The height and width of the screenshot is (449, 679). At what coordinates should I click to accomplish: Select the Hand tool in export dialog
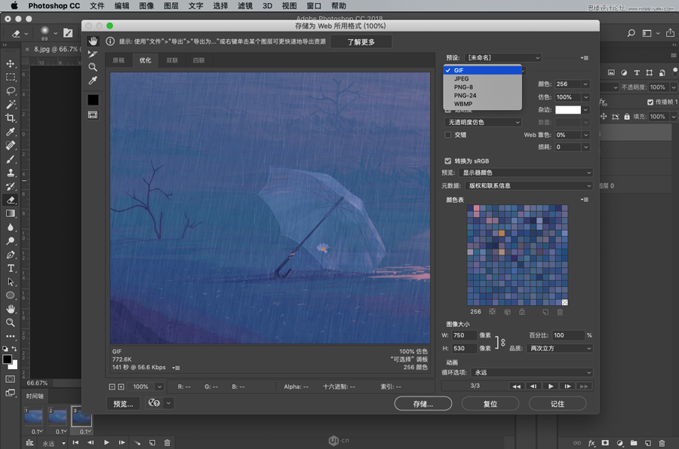tap(93, 41)
